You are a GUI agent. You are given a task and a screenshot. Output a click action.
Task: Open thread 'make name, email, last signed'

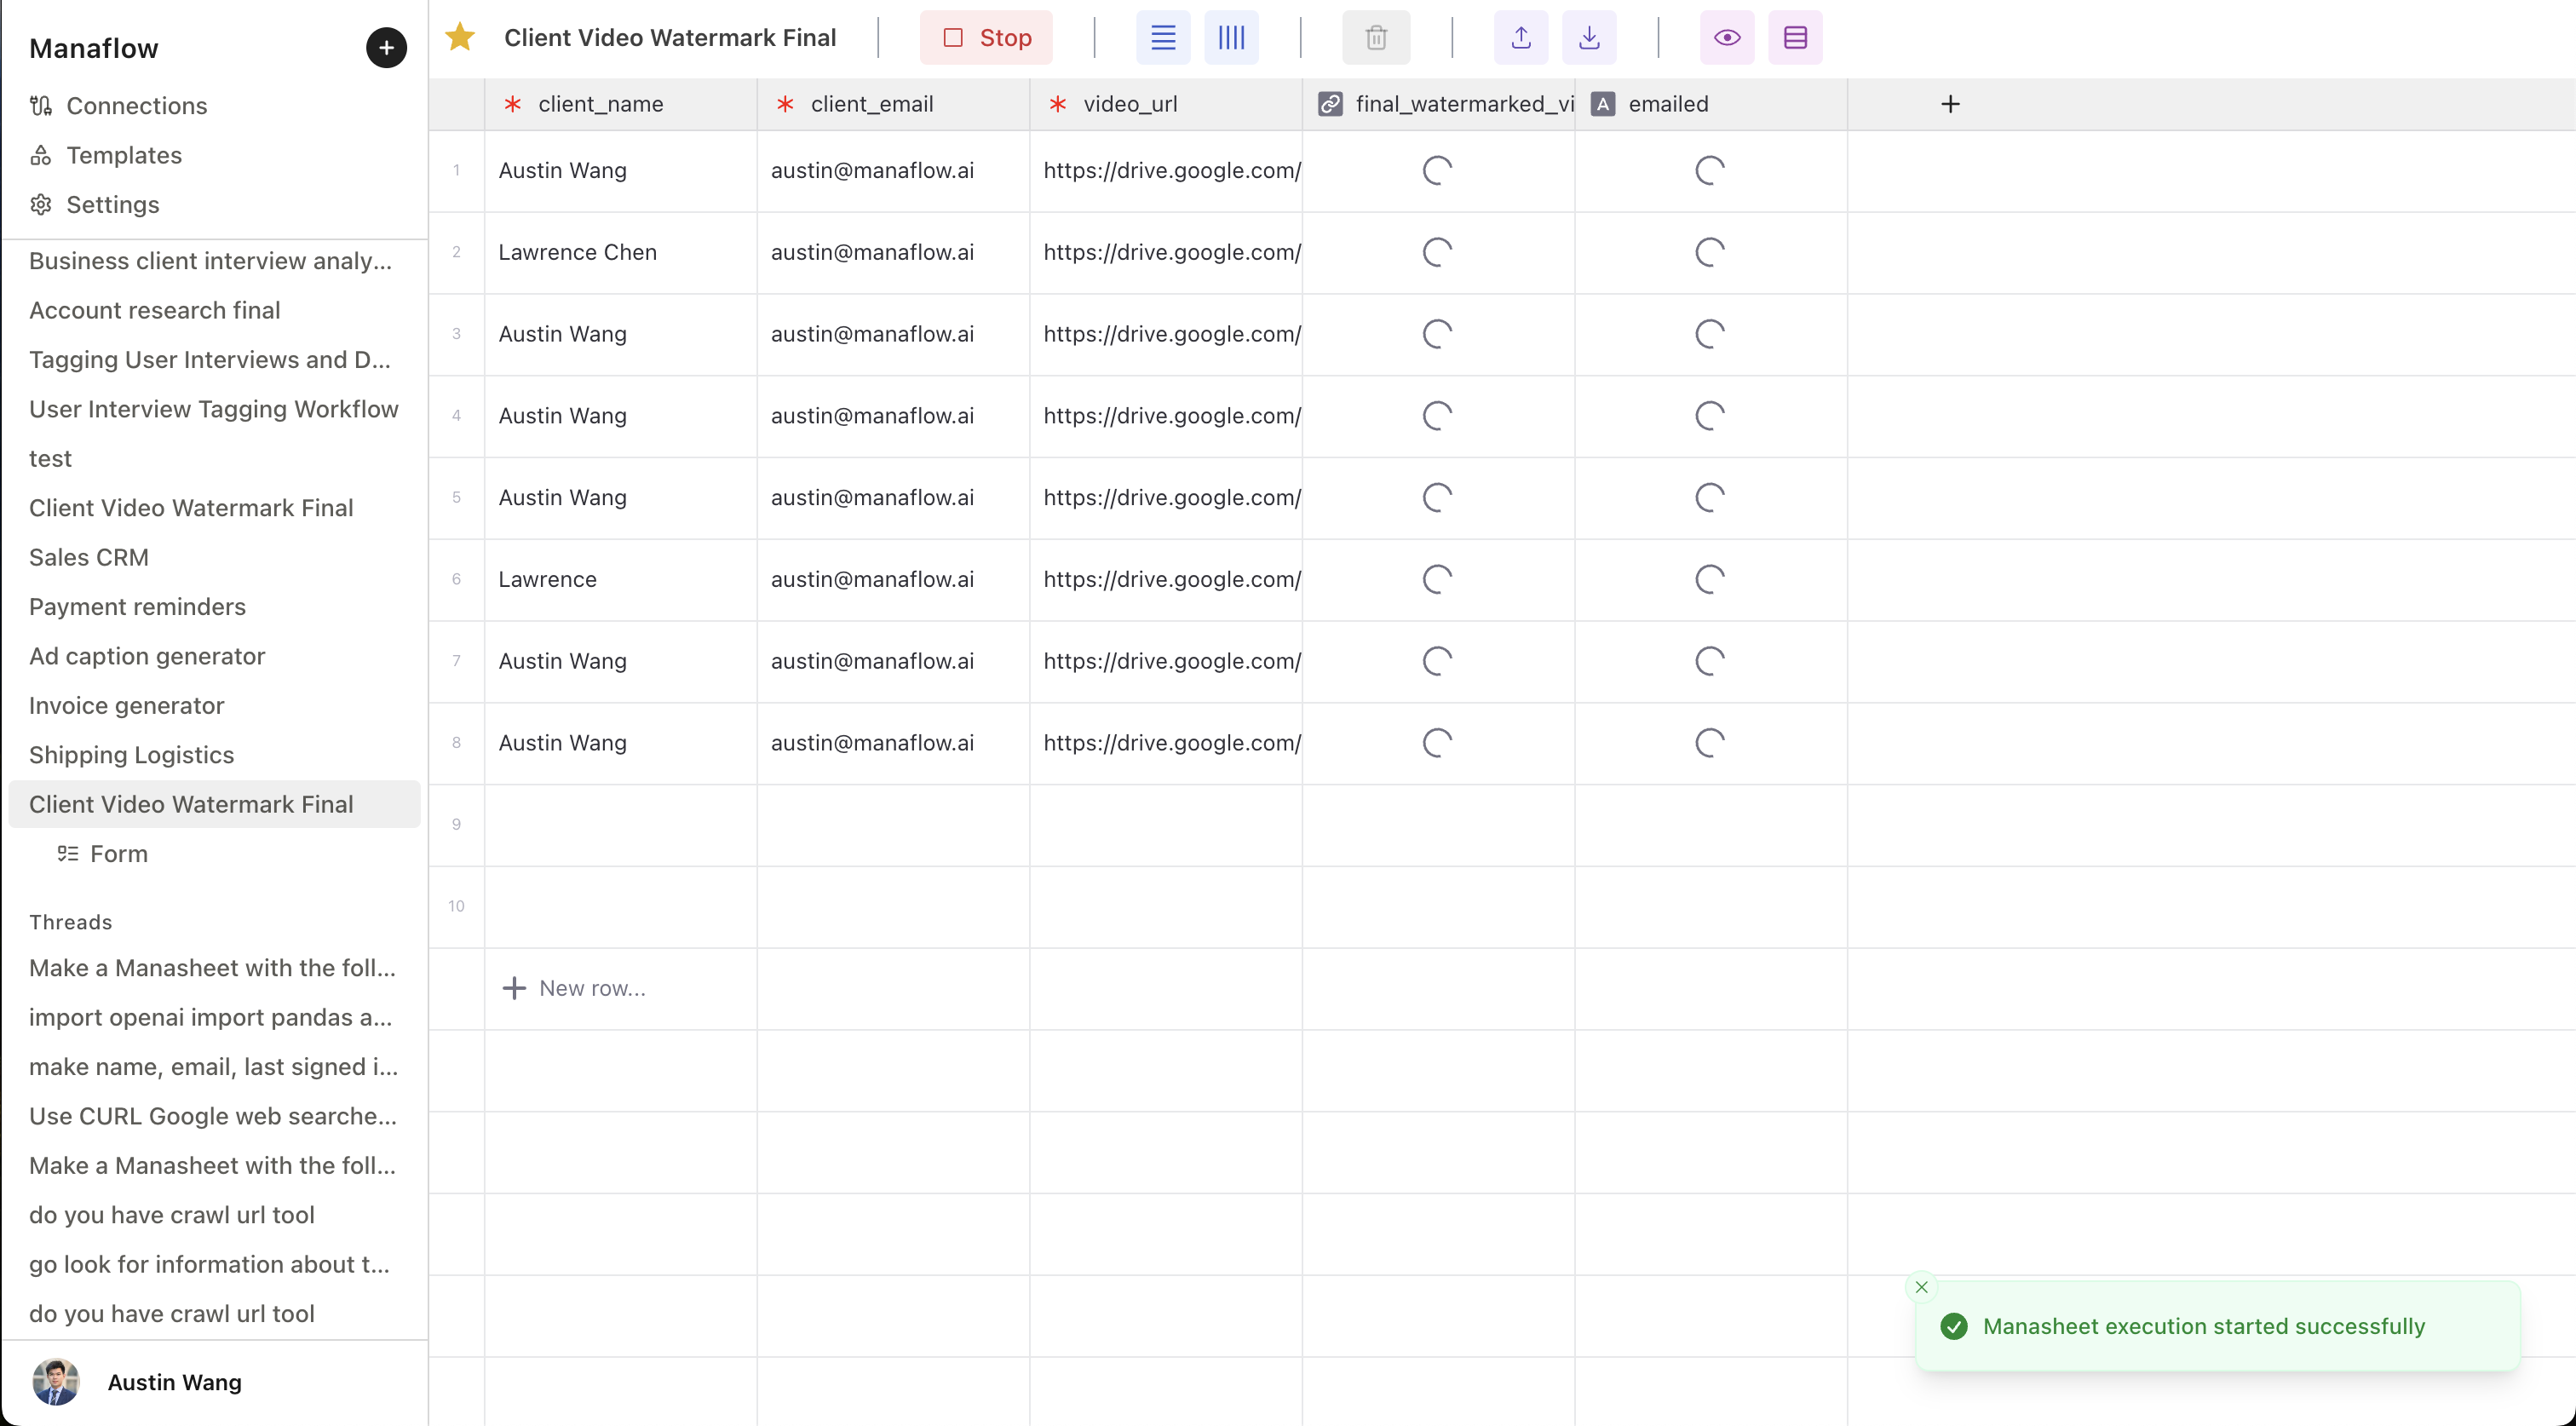pyautogui.click(x=214, y=1067)
